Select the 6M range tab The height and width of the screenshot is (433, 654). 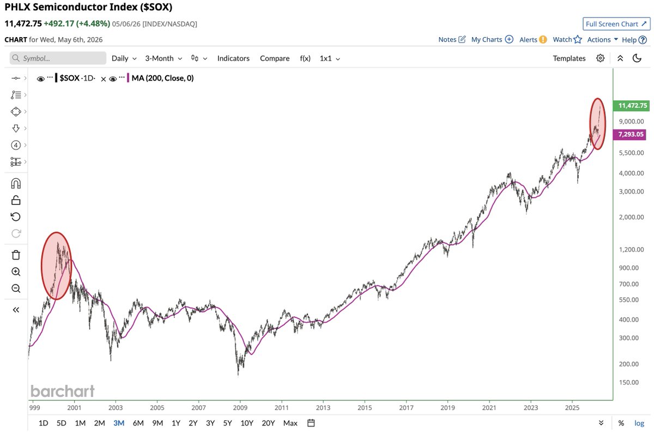(138, 423)
